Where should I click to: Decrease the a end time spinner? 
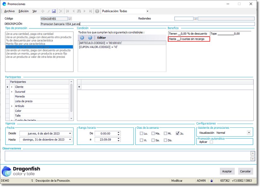click(118, 141)
